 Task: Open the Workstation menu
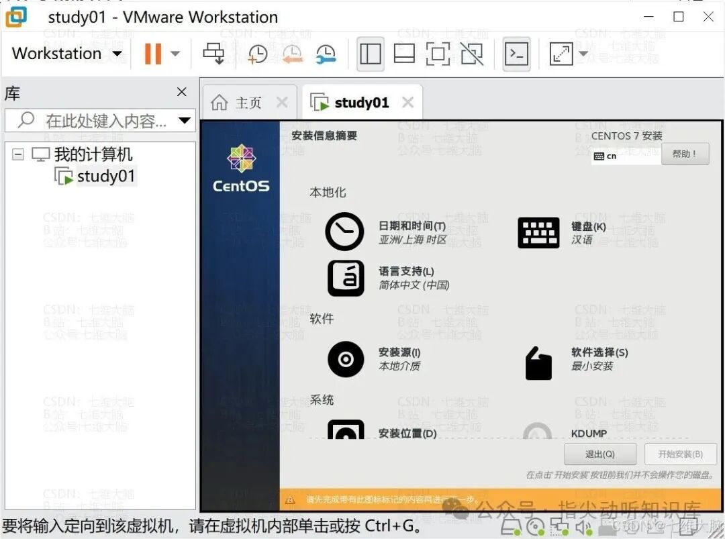tap(64, 54)
